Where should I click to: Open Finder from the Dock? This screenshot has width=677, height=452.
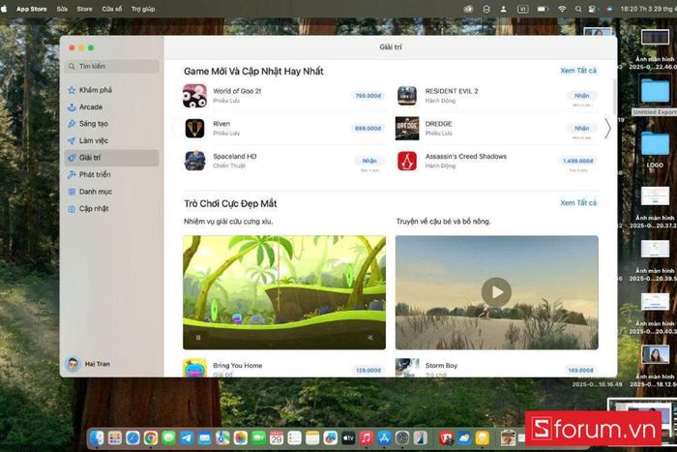97,438
